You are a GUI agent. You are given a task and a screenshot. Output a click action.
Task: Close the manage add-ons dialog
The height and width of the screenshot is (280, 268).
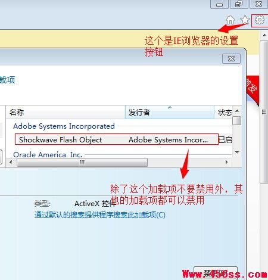(x=231, y=58)
